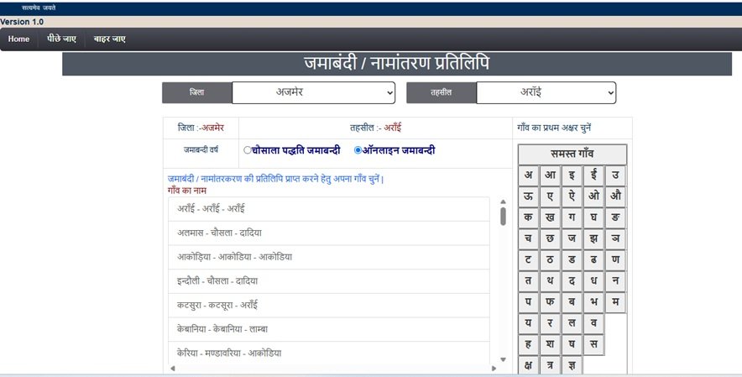The image size is (742, 377).
Task: Choose the औ letter key
Action: click(615, 196)
